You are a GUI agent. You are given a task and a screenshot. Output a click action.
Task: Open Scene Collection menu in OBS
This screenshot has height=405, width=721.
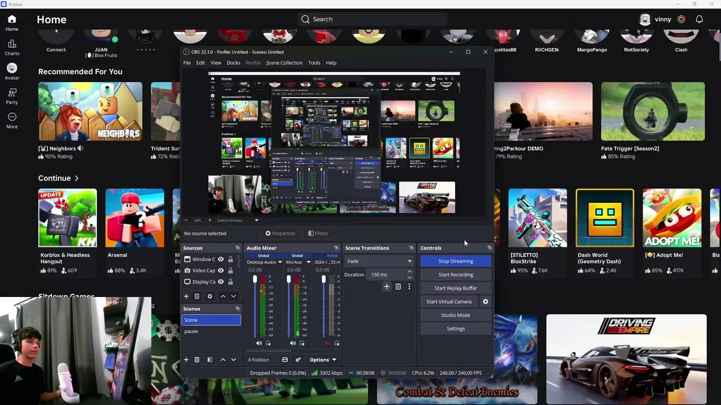(x=284, y=63)
